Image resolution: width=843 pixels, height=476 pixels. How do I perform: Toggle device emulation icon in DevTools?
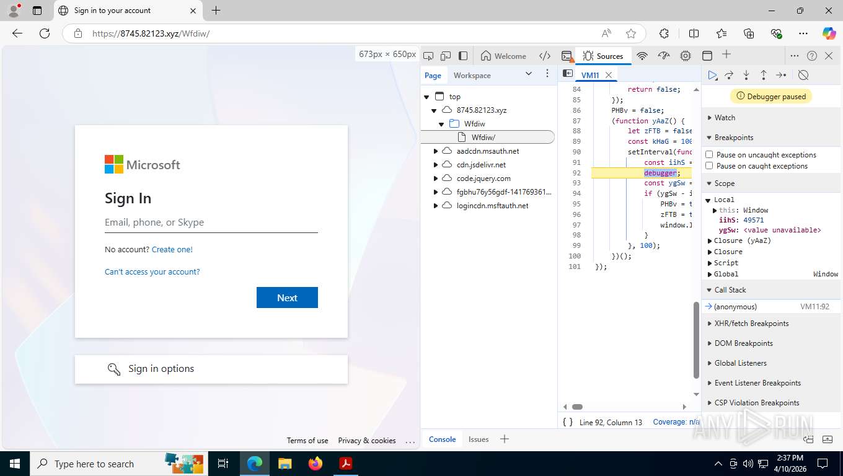(445, 56)
